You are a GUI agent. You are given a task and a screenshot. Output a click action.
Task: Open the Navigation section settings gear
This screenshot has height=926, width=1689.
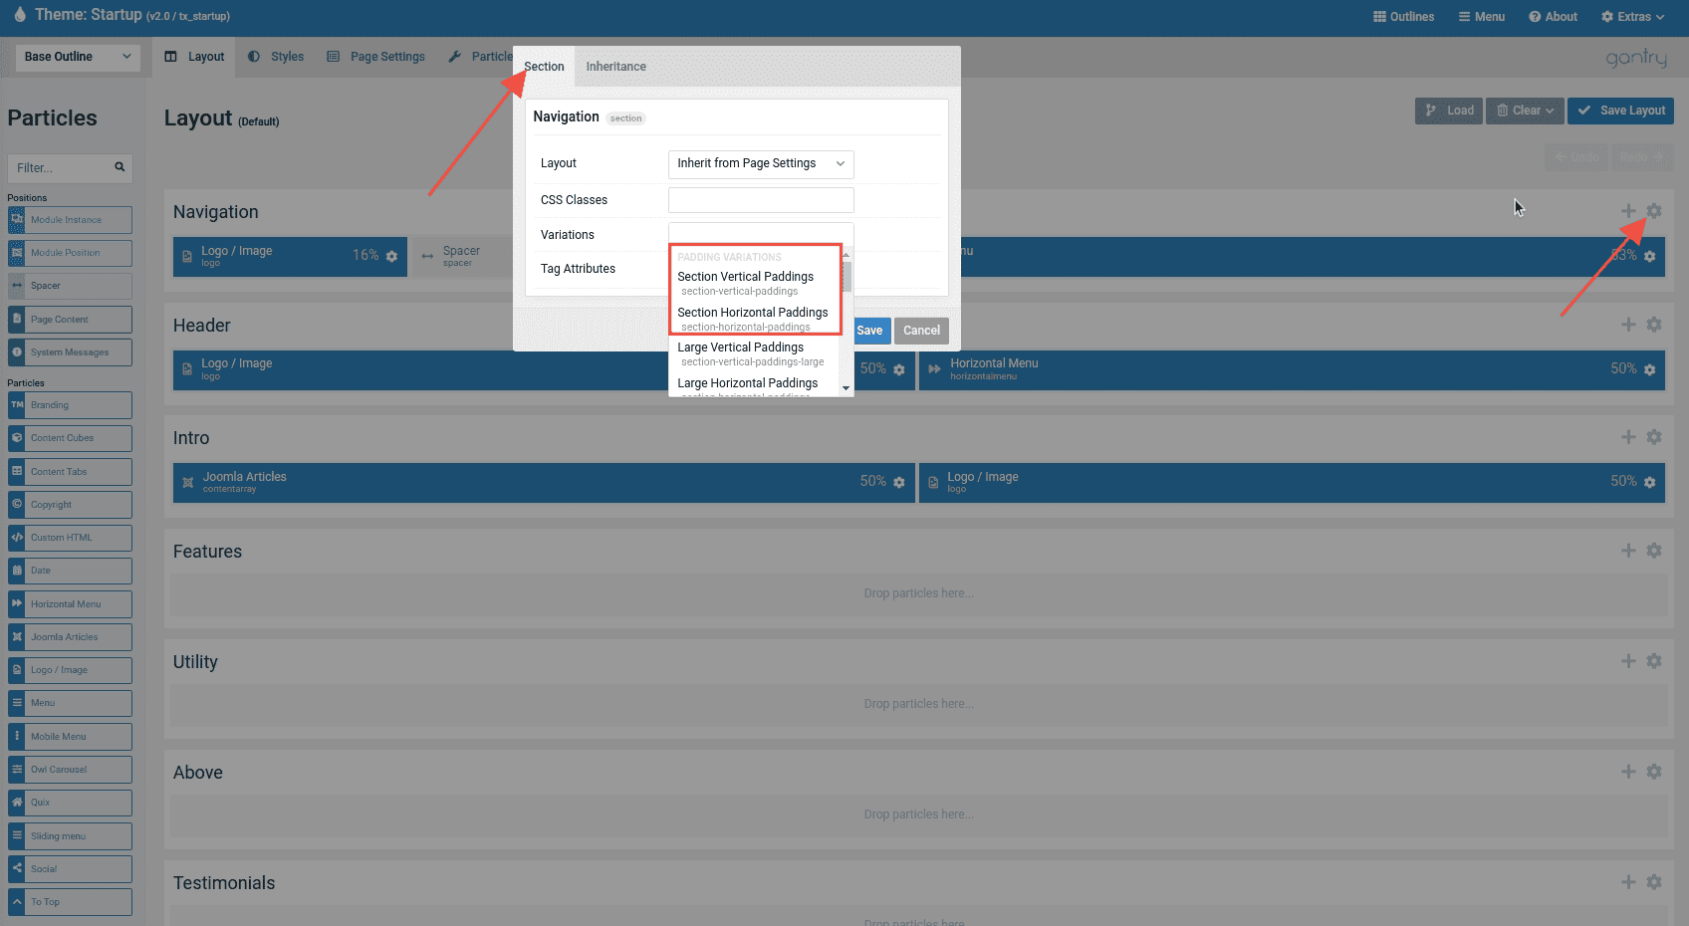[1653, 211]
